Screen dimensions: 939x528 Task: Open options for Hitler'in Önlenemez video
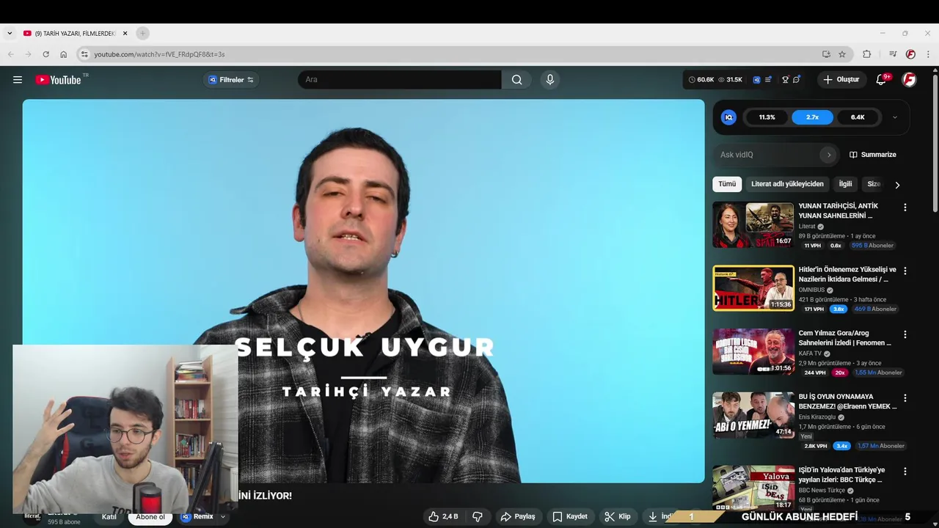[x=905, y=271]
